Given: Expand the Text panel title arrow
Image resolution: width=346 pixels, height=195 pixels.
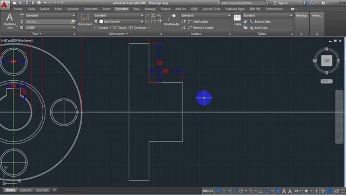Looking at the screenshot, I should pos(41,34).
